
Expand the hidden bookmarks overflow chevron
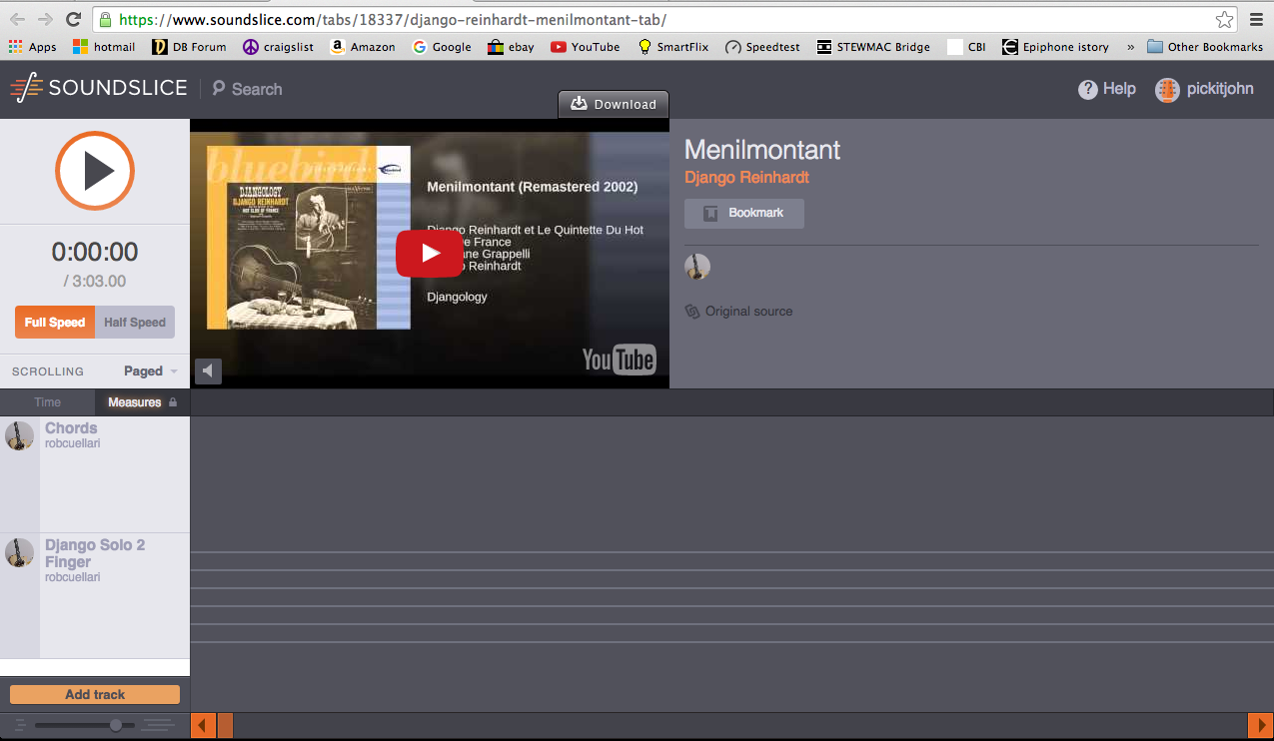tap(1130, 47)
